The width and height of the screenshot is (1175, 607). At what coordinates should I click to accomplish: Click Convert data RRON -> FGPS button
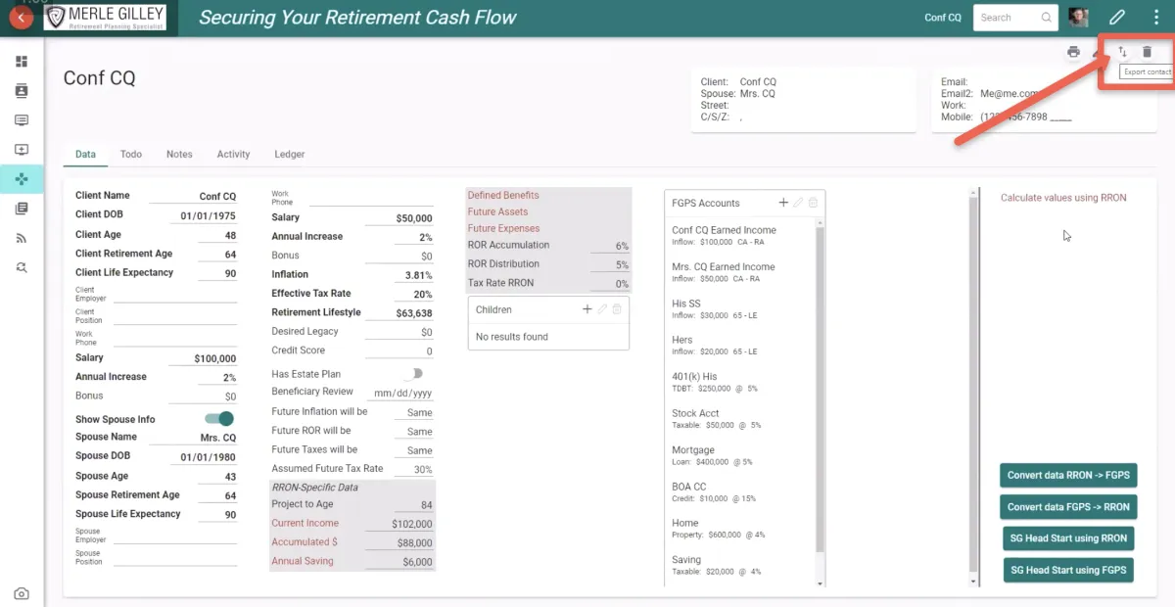pos(1068,476)
